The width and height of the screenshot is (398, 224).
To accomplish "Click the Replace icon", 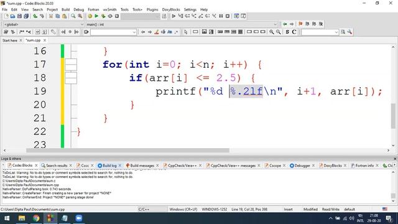I will point(80,16).
